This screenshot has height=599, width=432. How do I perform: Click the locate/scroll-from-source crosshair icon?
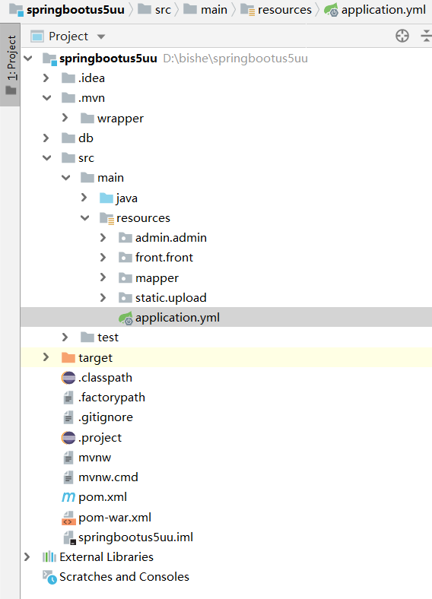[402, 36]
